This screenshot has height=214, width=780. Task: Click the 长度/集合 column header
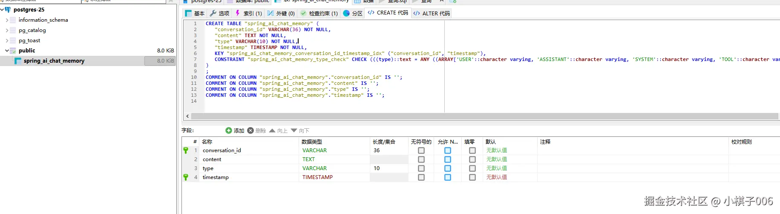tap(389, 142)
